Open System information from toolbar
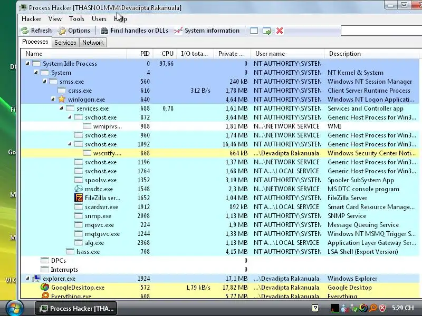 207,31
